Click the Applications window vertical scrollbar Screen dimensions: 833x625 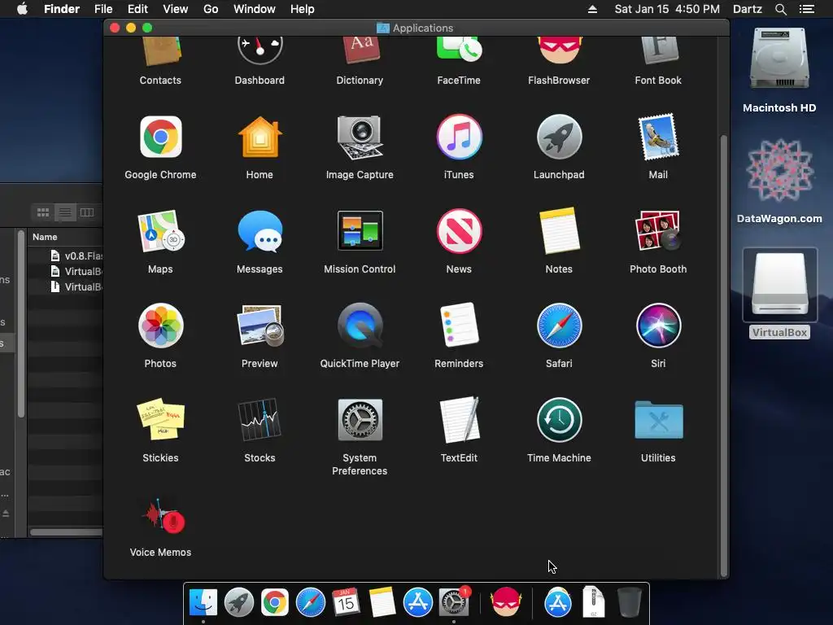[x=723, y=356]
